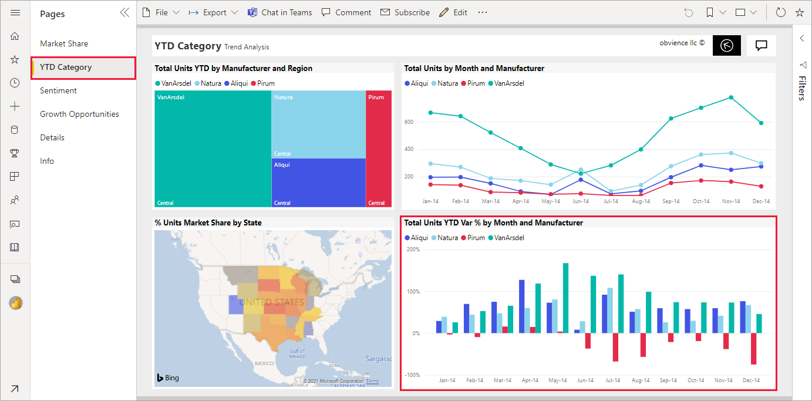Open the Export dropdown
Viewport: 812px width, 401px height.
pyautogui.click(x=213, y=12)
